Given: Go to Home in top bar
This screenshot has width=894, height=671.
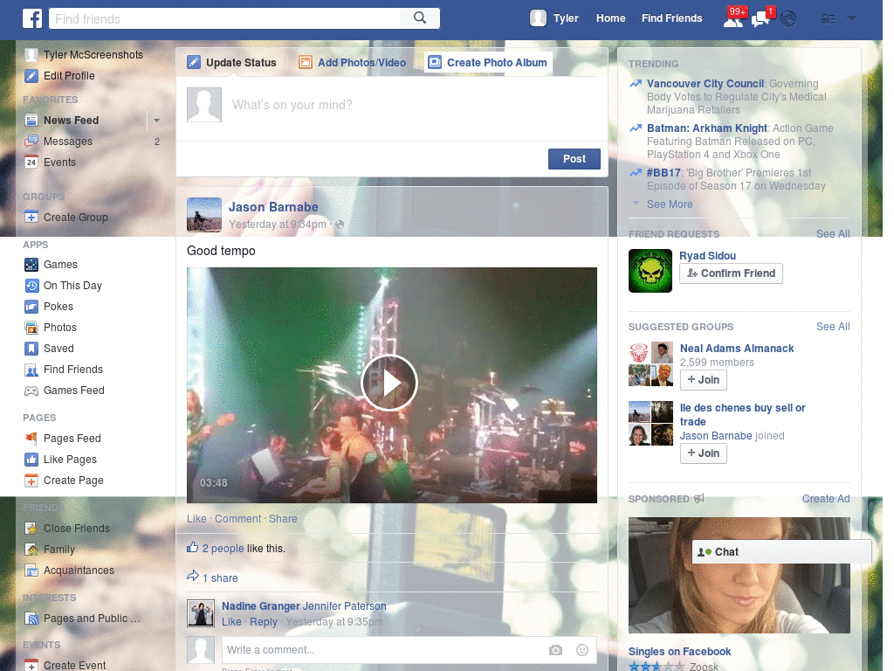Looking at the screenshot, I should (610, 18).
